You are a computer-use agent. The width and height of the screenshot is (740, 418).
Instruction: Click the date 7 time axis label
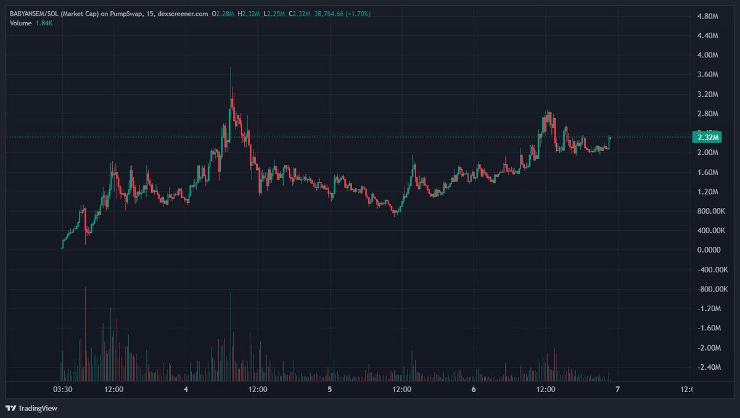[617, 390]
